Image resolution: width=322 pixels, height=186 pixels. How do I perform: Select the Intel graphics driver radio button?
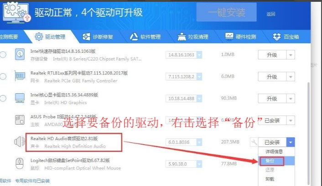pyautogui.click(x=3, y=98)
